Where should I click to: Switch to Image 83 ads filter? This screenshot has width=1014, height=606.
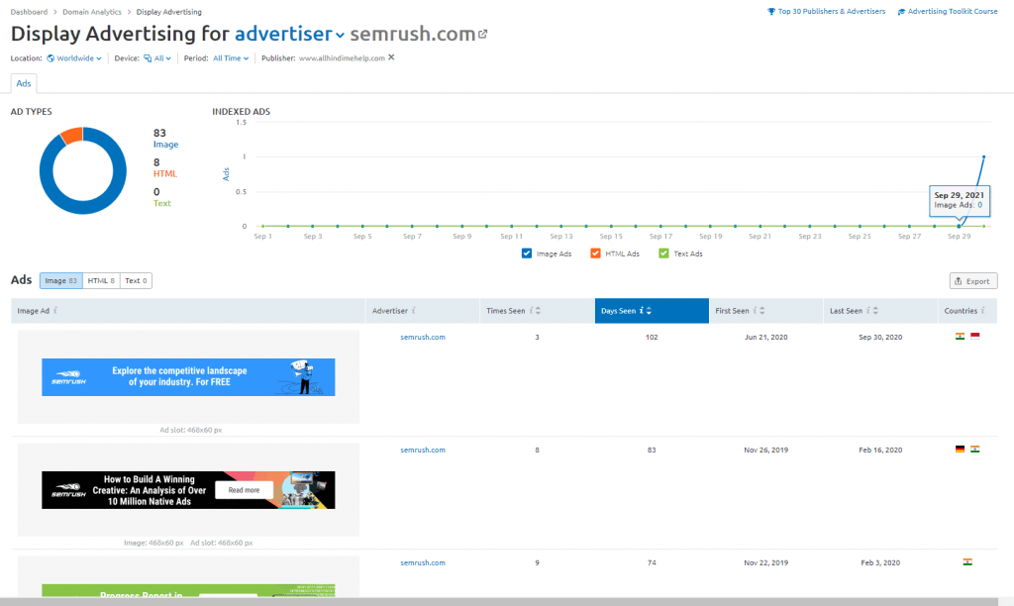tap(60, 280)
